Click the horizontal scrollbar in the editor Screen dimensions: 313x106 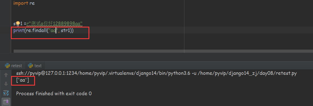click(x=162, y=51)
